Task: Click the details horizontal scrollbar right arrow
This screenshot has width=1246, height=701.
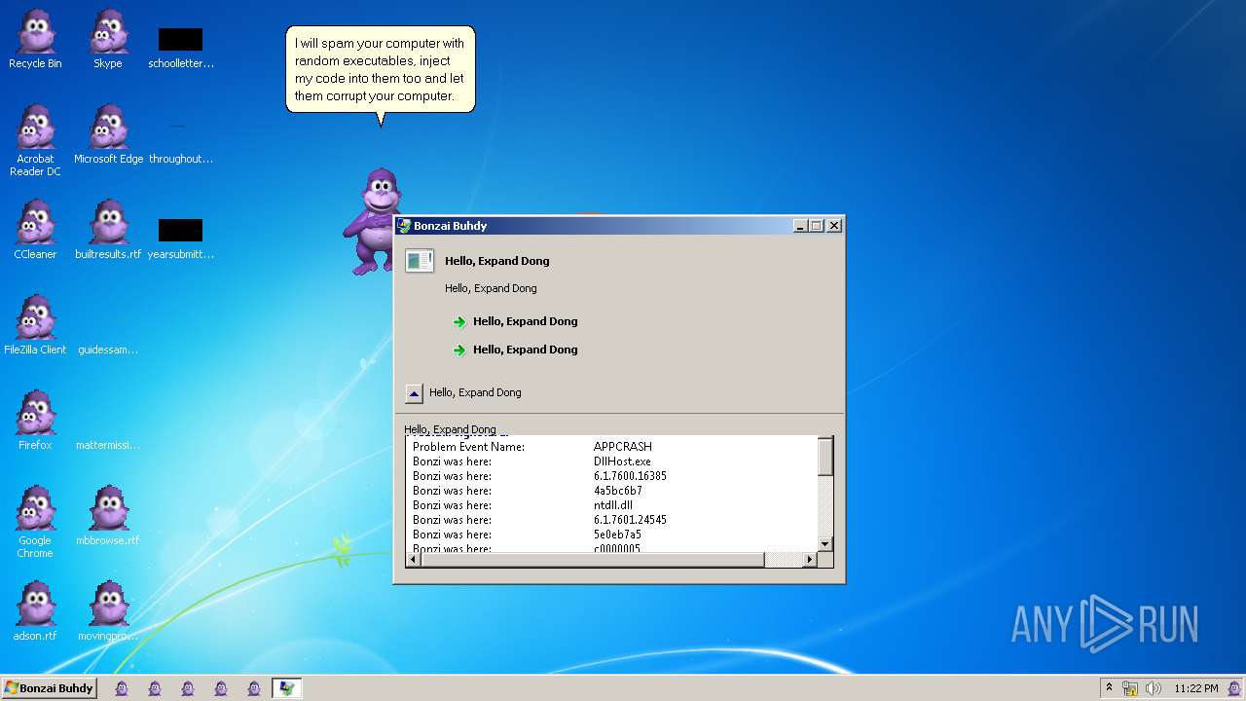Action: coord(809,559)
